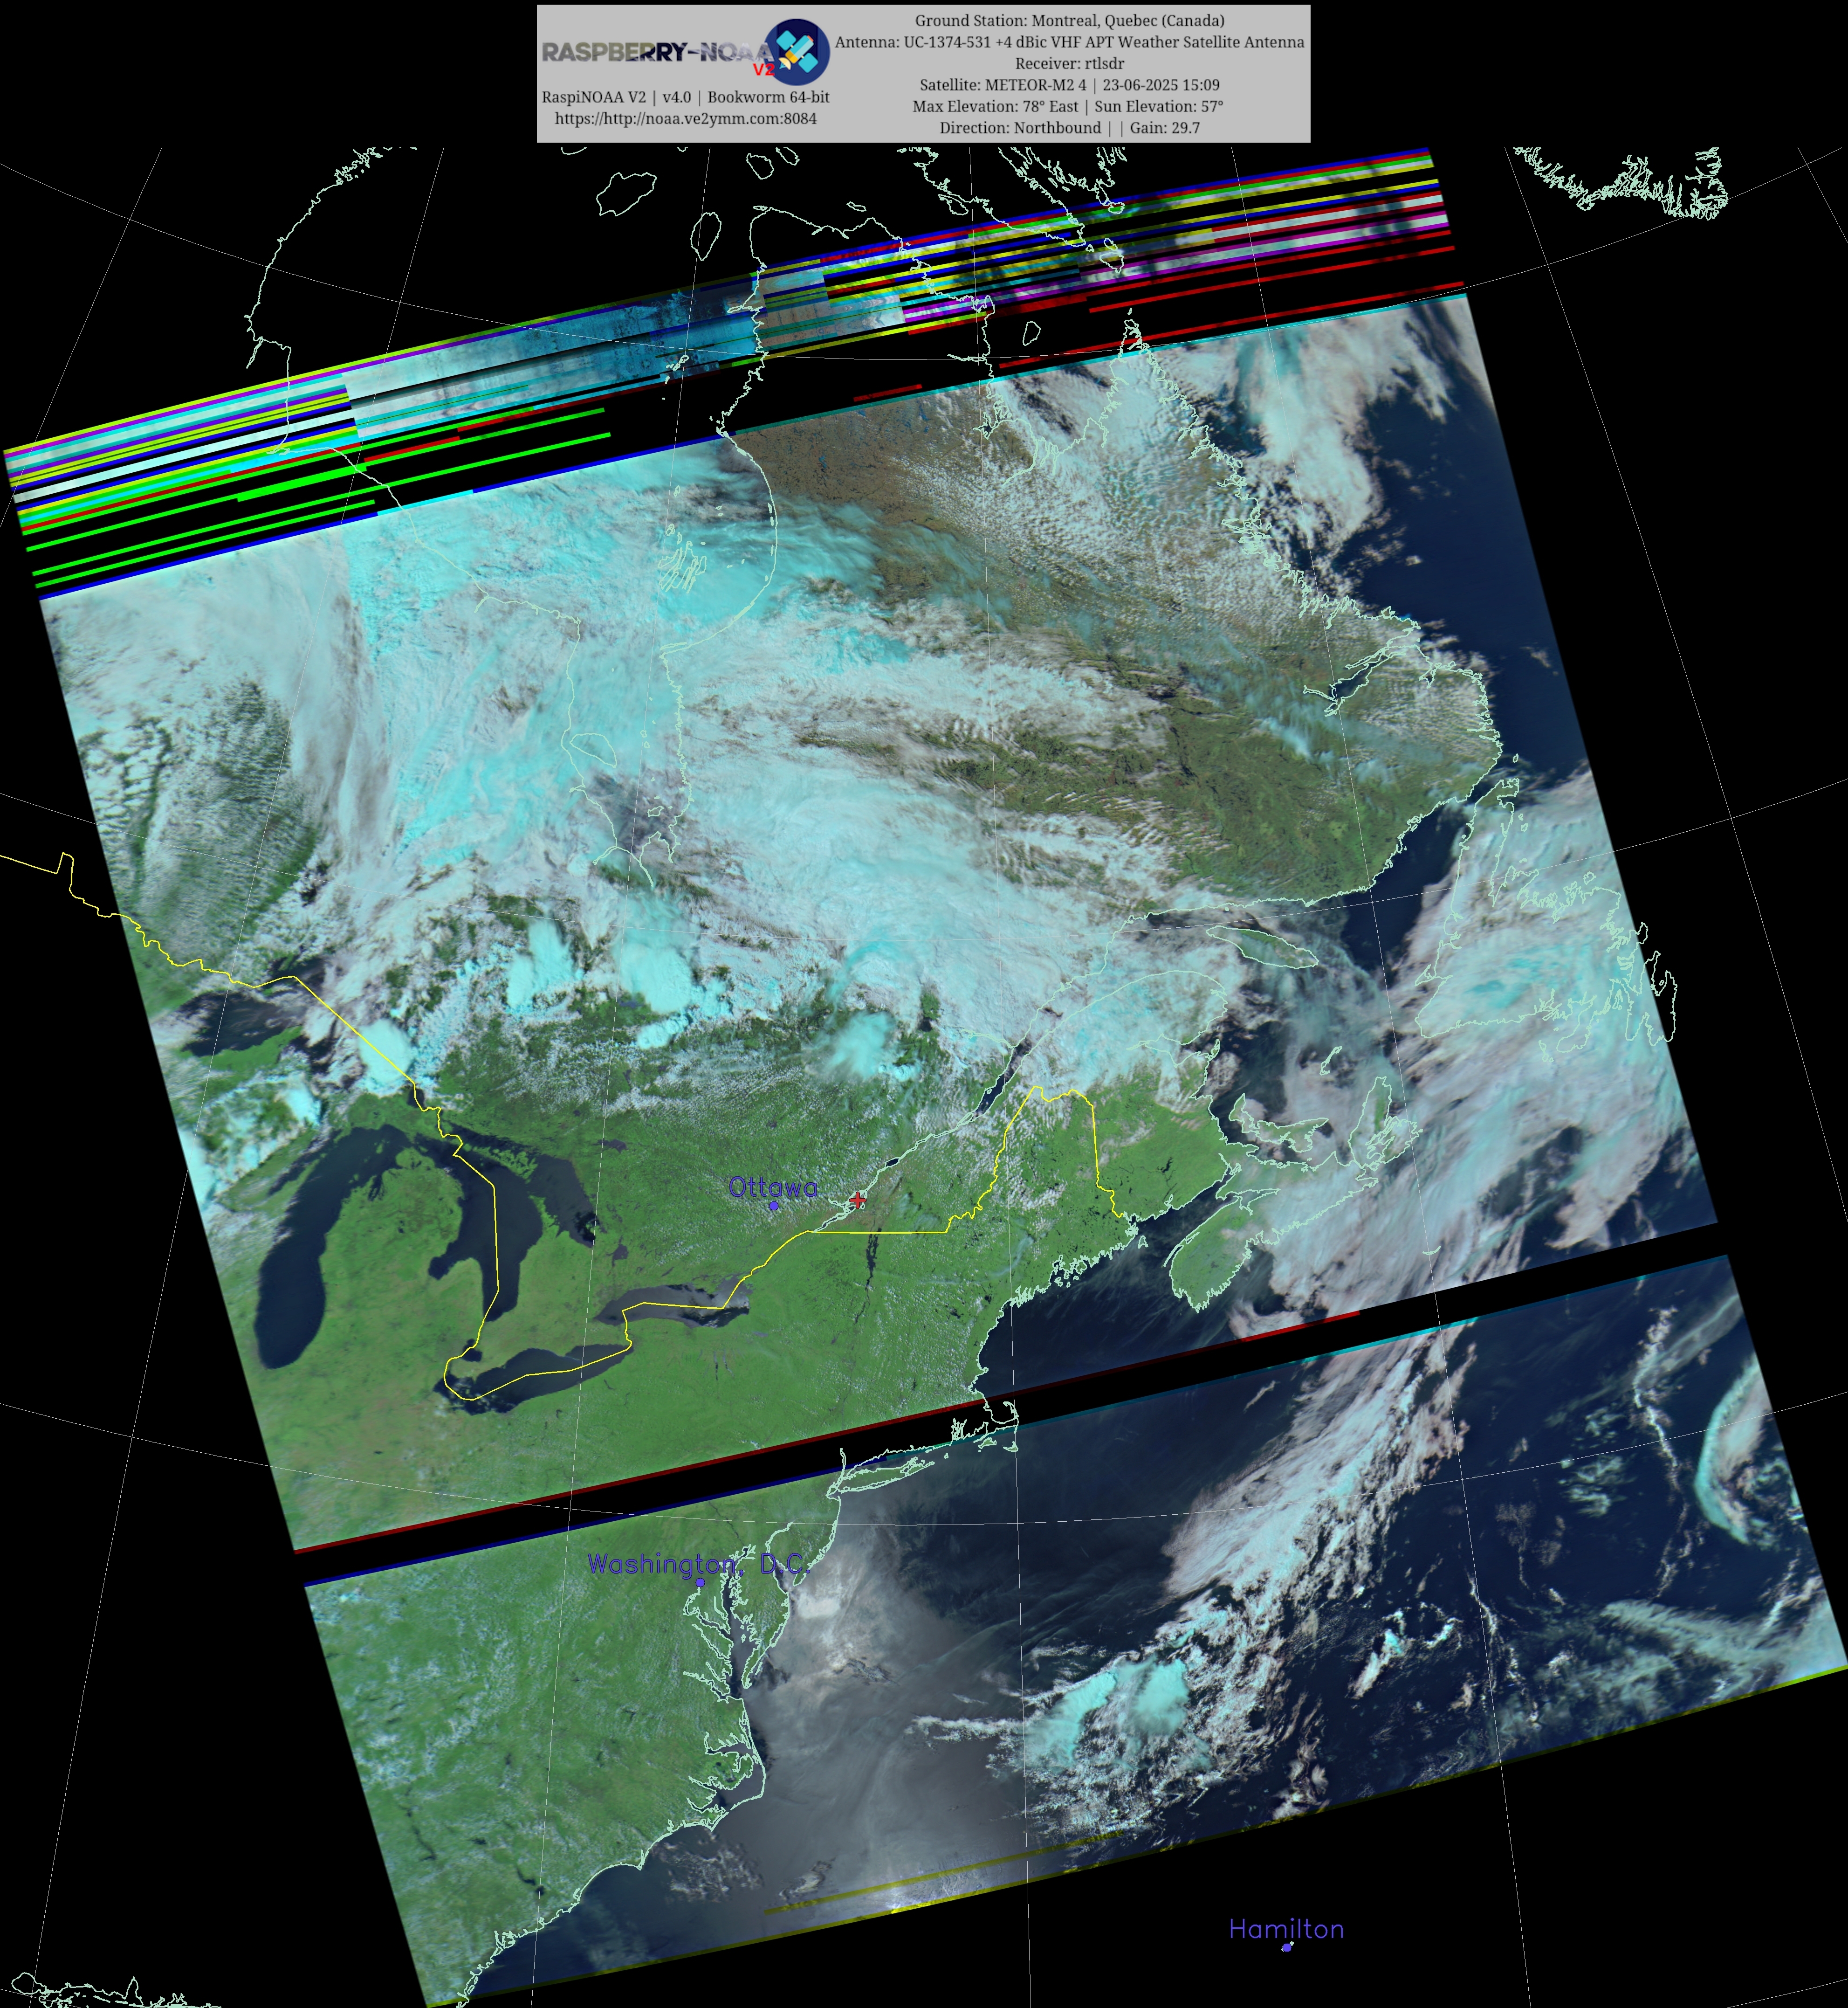
Task: Click the 'Receiver: rtlsdr' text
Action: pos(1069,63)
